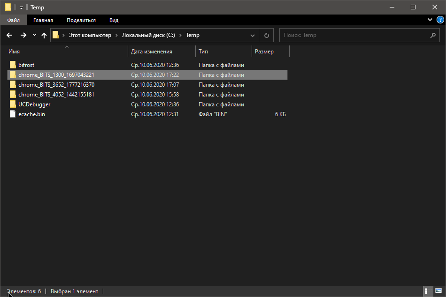Click the ecache.bin file icon
446x297 pixels.
[x=13, y=114]
